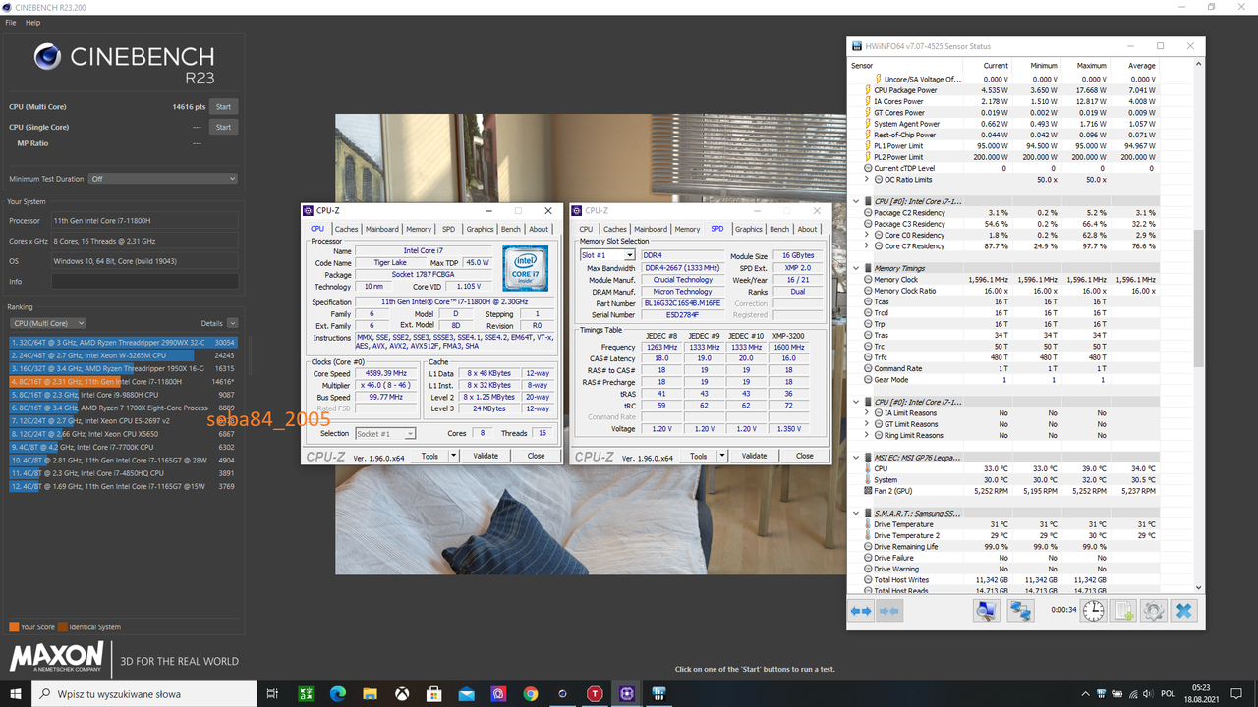Switch to Caches tab in left CPU-Z

pyautogui.click(x=346, y=229)
